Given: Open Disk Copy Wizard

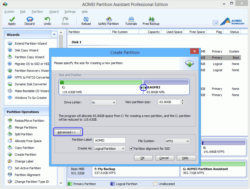Looking at the screenshot, I should click(23, 50).
